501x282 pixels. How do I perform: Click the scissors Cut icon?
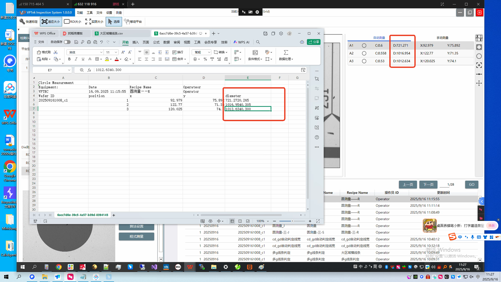tap(56, 52)
